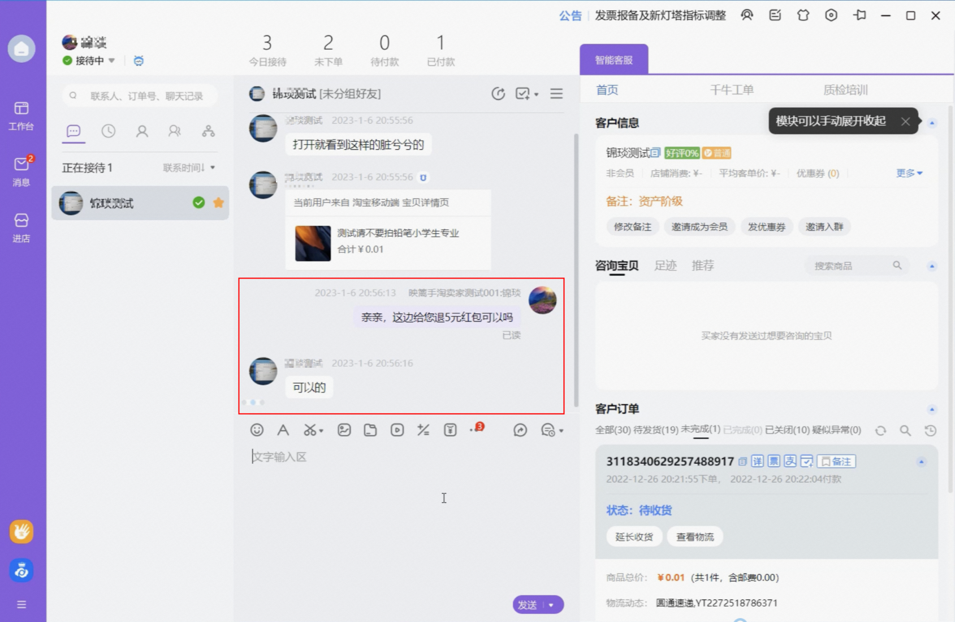955x622 pixels.
Task: Click the alarm clock icon beside 接待中
Action: coord(139,60)
